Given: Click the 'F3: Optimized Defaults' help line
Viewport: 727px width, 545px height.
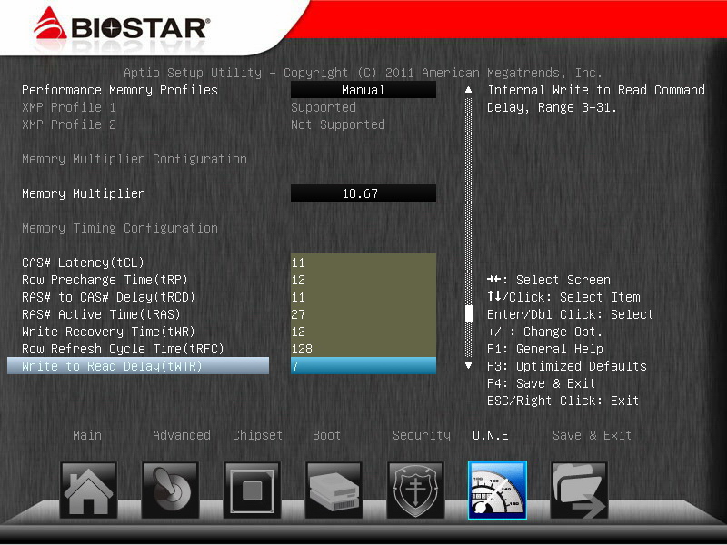Looking at the screenshot, I should point(566,366).
